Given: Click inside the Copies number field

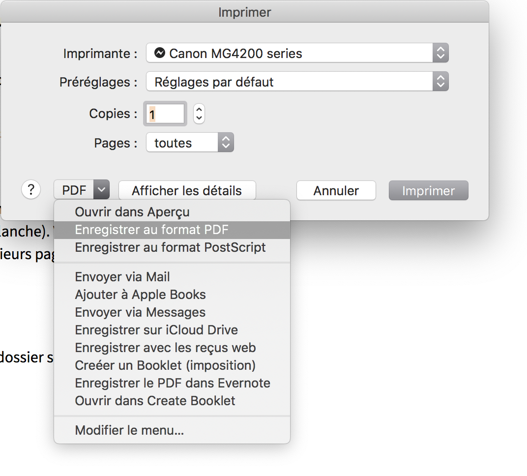Looking at the screenshot, I should pyautogui.click(x=165, y=114).
